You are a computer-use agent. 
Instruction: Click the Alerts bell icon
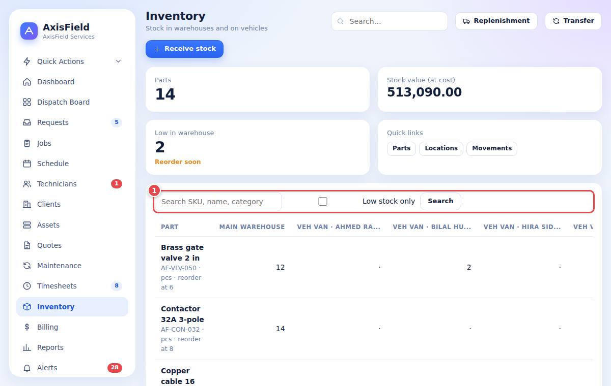[x=27, y=368]
